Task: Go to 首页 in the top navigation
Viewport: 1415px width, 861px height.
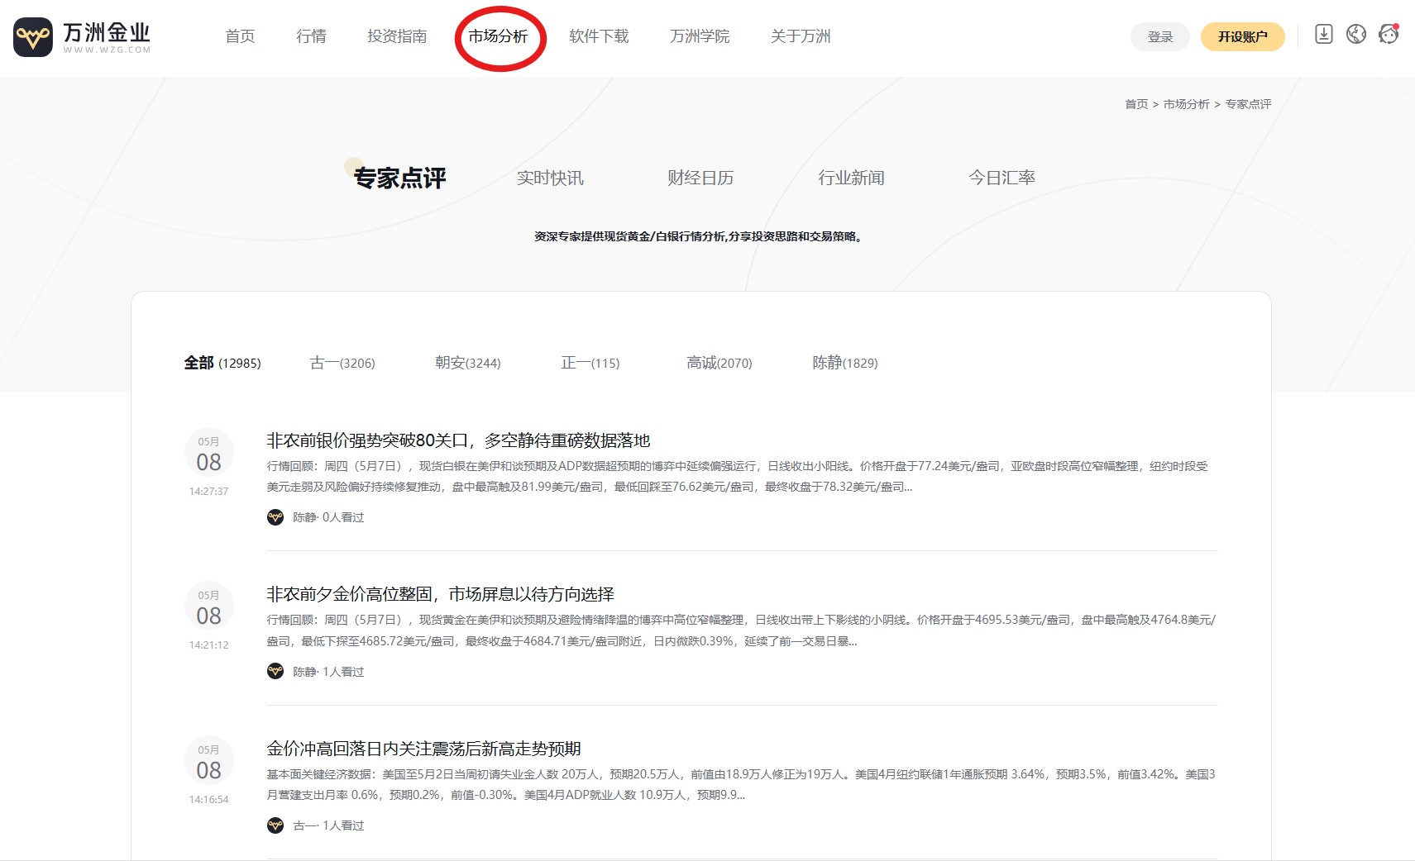Action: click(x=240, y=36)
